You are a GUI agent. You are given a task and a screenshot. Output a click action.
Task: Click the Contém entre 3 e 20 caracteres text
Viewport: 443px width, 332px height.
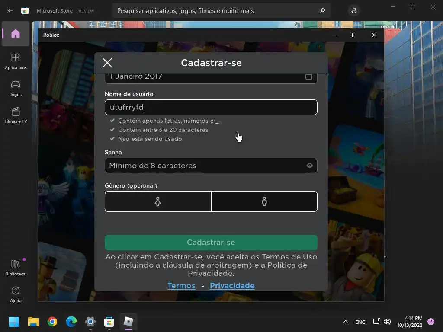163,130
